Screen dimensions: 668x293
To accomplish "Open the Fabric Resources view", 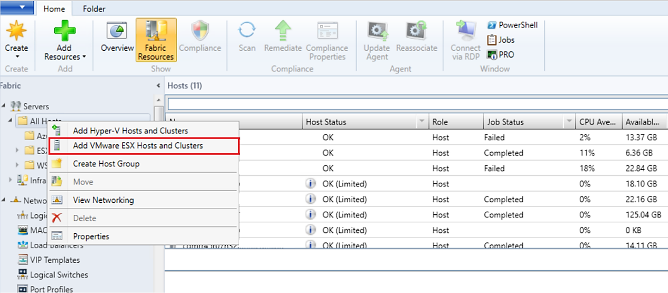I will (x=155, y=39).
